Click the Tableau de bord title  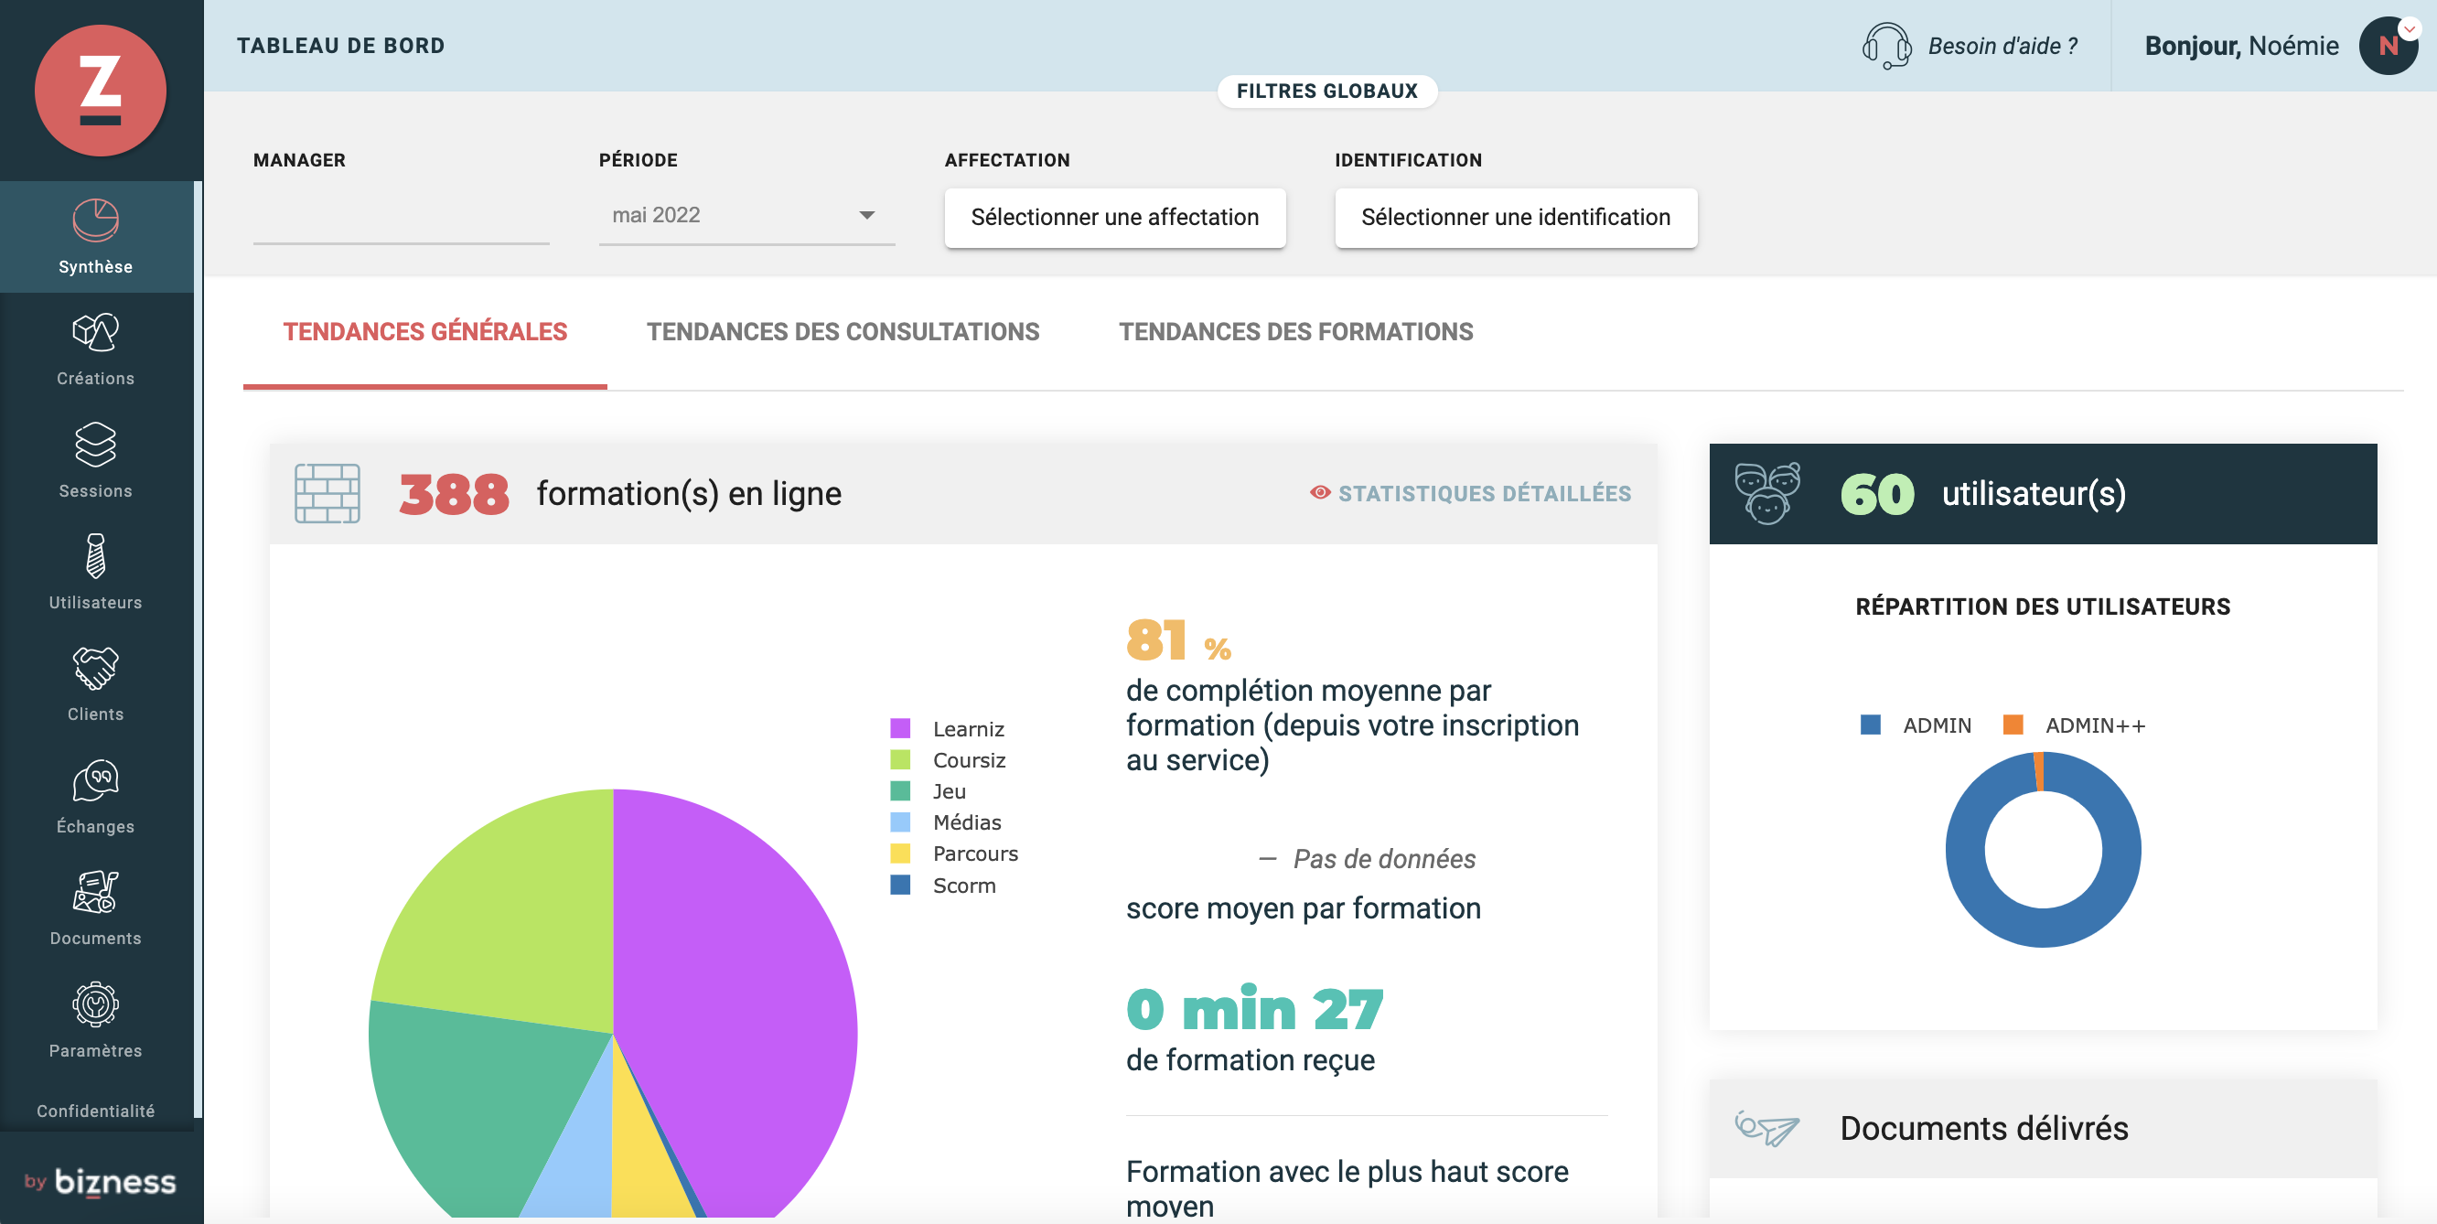340,46
